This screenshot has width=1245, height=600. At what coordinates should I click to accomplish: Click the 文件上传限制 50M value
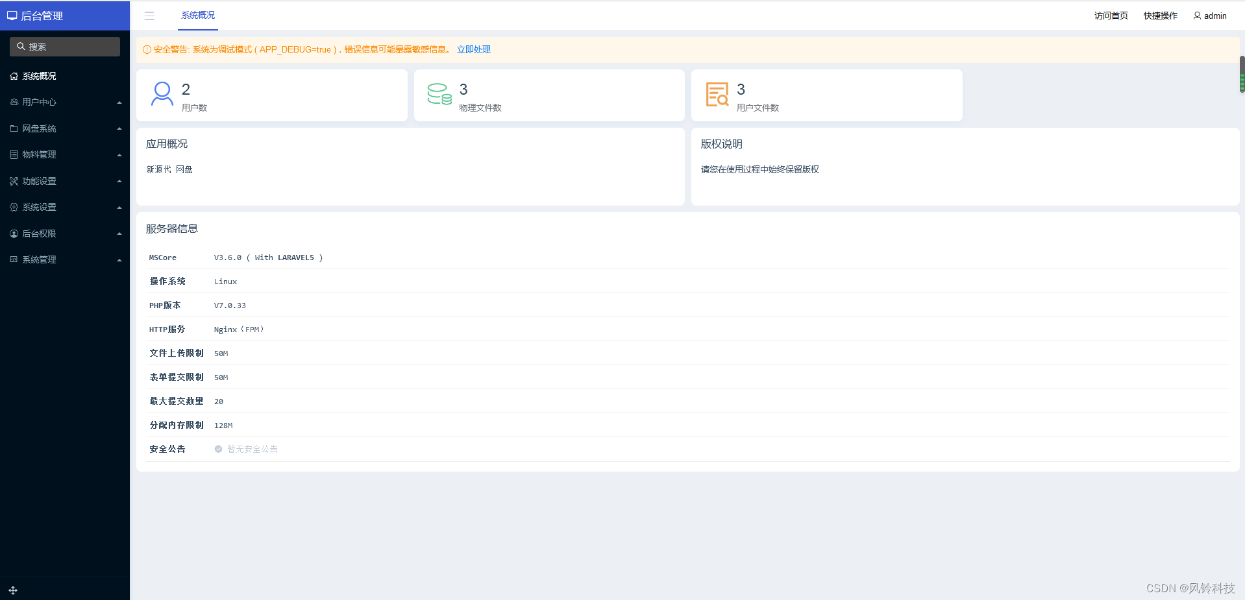[x=221, y=354]
